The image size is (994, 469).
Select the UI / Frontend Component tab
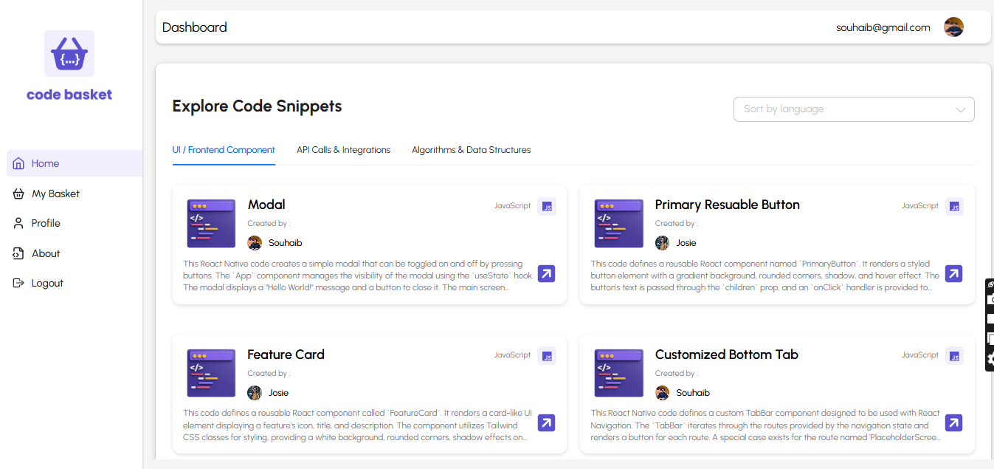pyautogui.click(x=224, y=150)
